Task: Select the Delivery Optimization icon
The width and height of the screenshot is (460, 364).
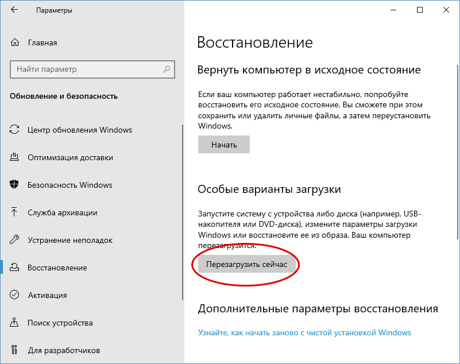Action: (x=14, y=157)
